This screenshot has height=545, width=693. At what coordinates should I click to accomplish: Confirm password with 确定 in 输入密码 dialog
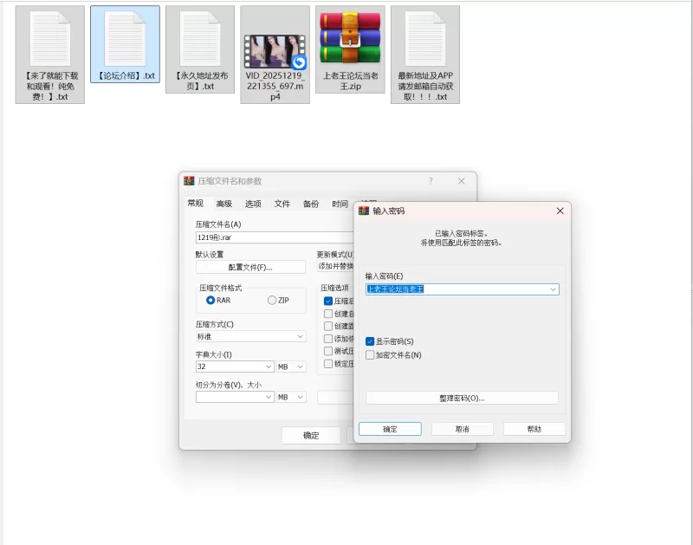tap(390, 429)
